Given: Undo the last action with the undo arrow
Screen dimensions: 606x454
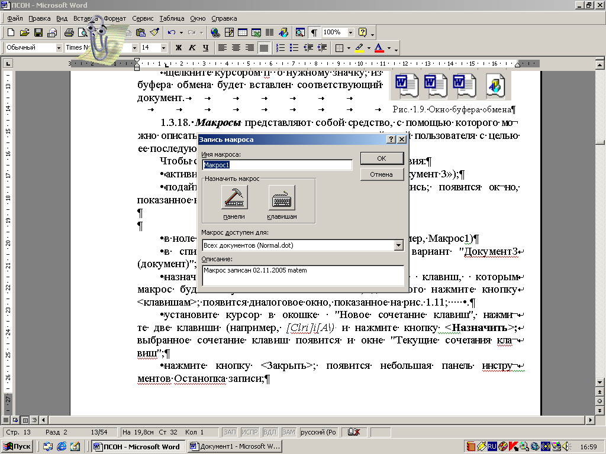Looking at the screenshot, I should click(x=172, y=33).
